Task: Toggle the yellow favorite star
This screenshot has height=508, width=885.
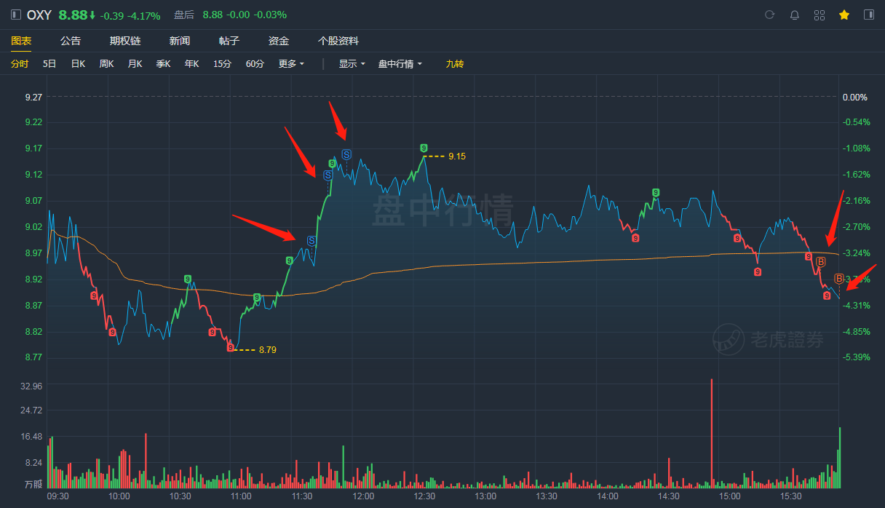Action: tap(844, 15)
